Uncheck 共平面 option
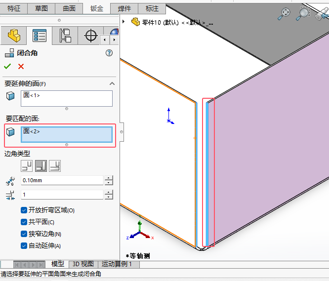This screenshot has width=329, height=281. 24,222
